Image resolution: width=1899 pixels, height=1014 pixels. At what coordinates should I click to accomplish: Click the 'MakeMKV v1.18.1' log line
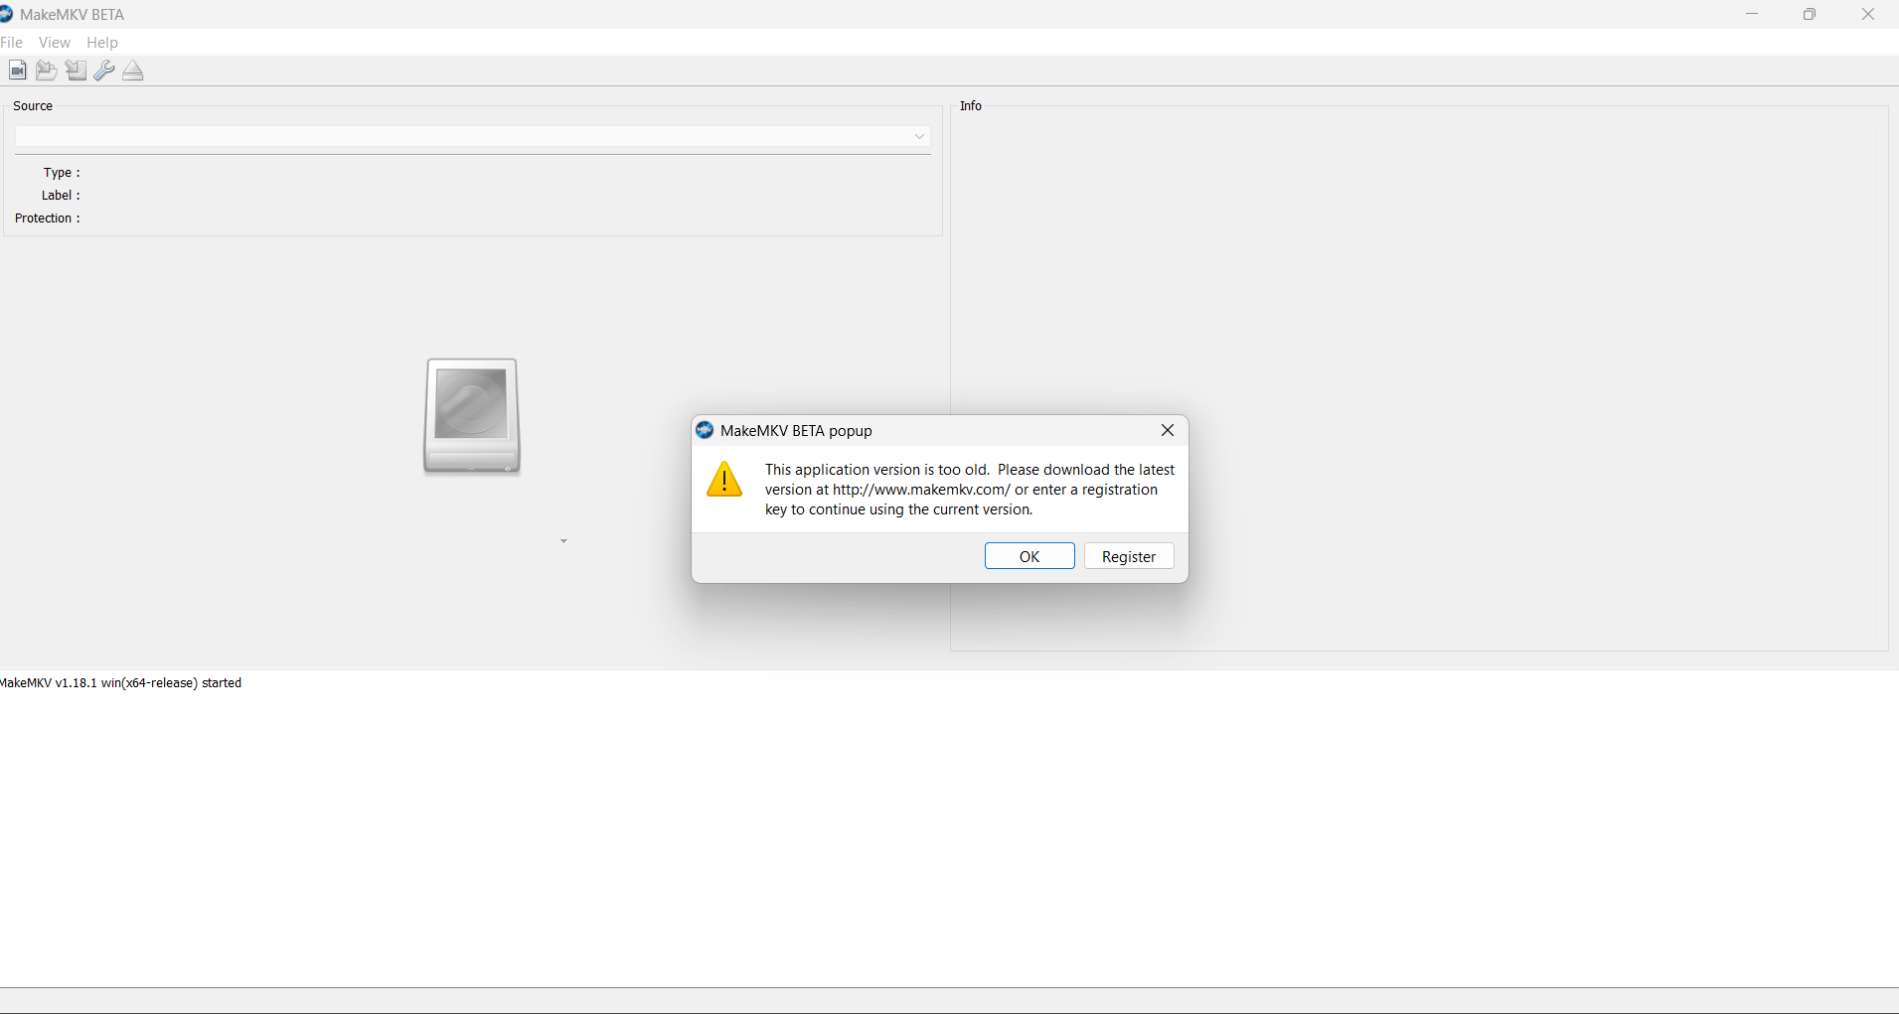[120, 682]
